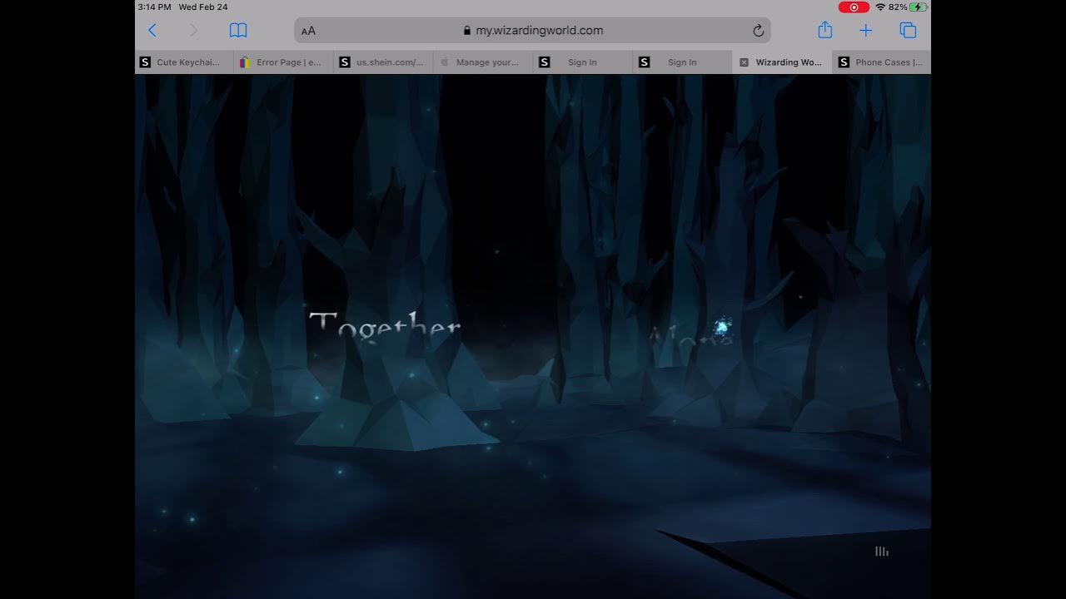Reload the page with refresh icon

[x=758, y=31]
